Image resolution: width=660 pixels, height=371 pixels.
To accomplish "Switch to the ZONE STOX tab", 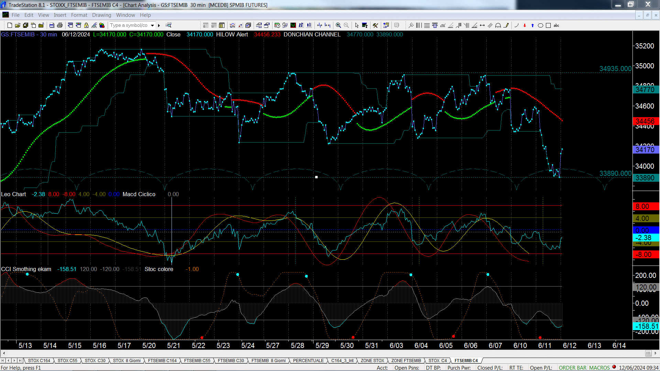I will [372, 361].
